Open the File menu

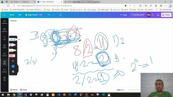(x=20, y=15)
